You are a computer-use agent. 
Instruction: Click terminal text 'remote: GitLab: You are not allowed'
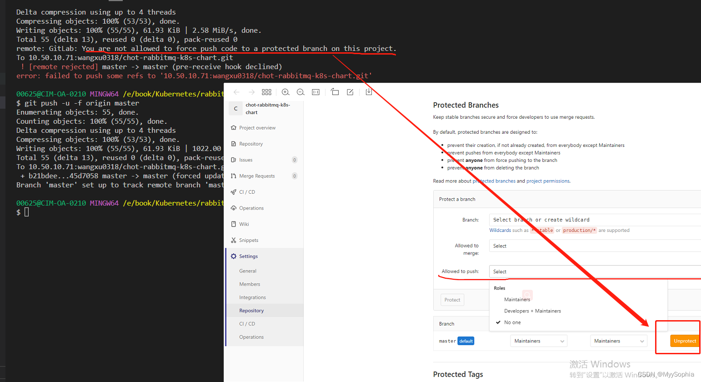(88, 49)
